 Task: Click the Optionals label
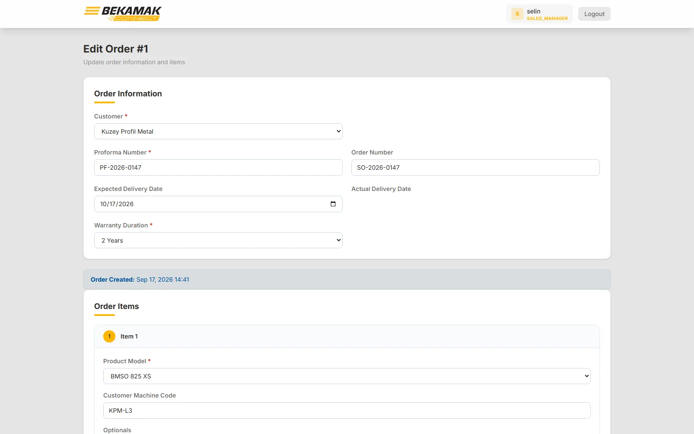pyautogui.click(x=117, y=430)
